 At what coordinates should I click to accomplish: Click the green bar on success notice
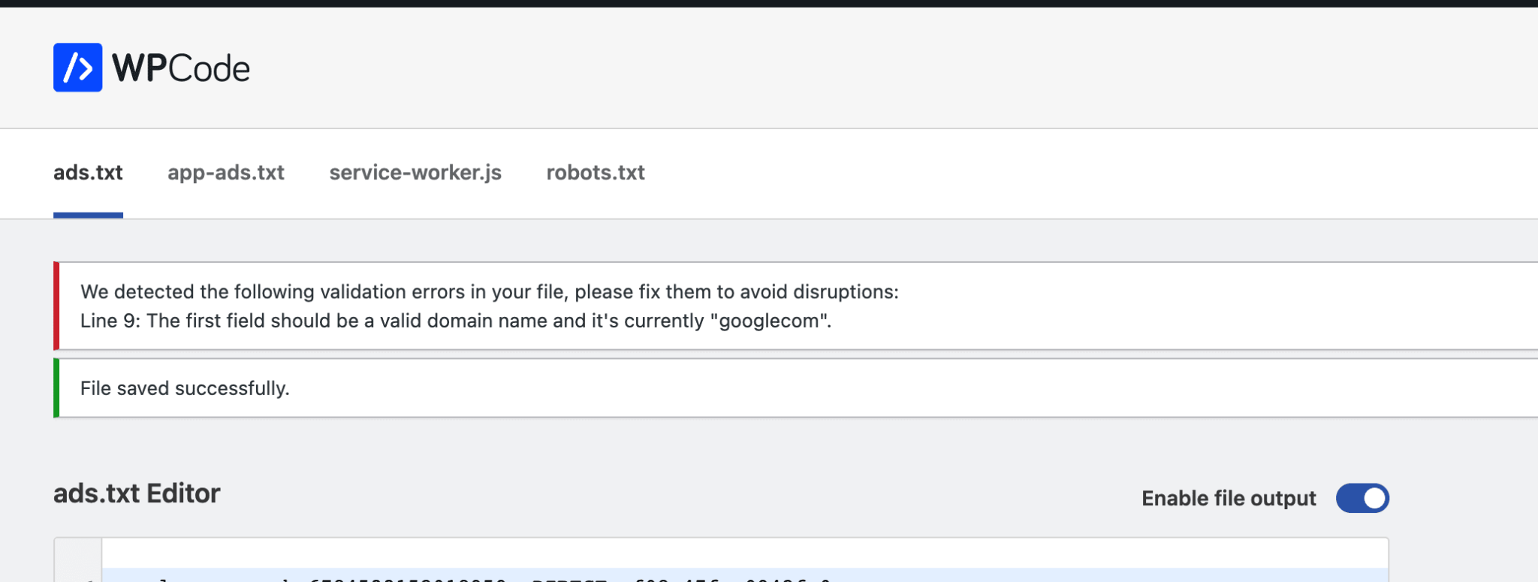coord(56,388)
